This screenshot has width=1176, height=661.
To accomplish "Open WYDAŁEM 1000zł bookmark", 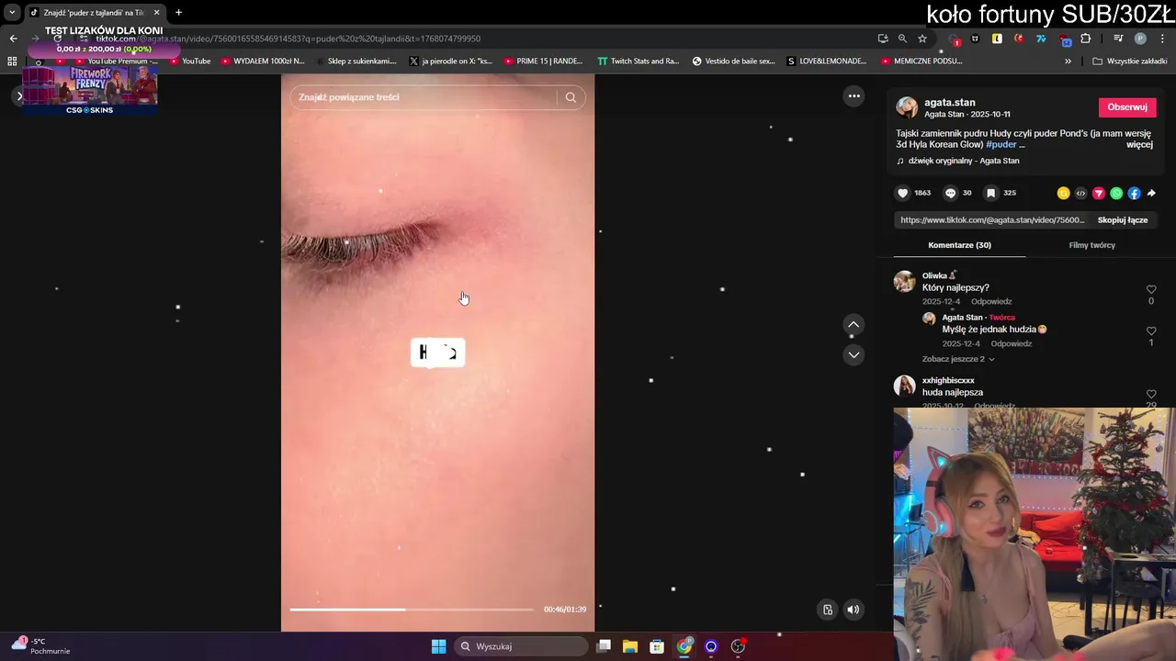I will click(x=263, y=62).
